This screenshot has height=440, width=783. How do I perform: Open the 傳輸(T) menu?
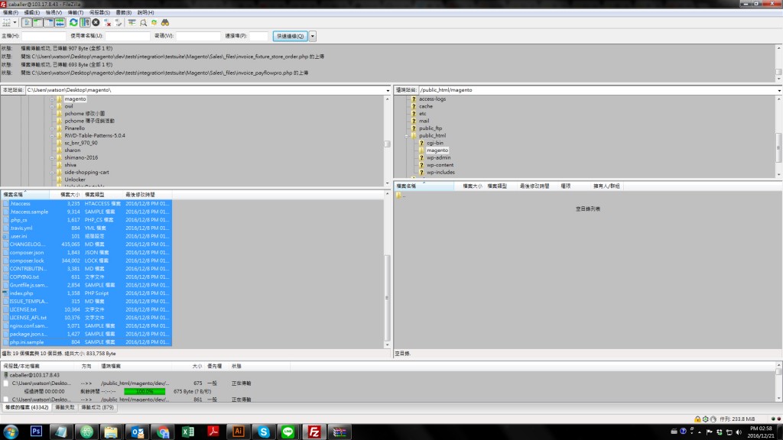[76, 12]
